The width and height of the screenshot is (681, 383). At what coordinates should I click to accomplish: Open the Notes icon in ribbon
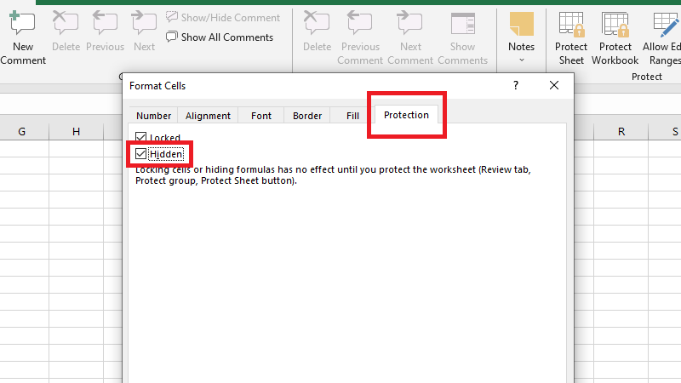(521, 24)
